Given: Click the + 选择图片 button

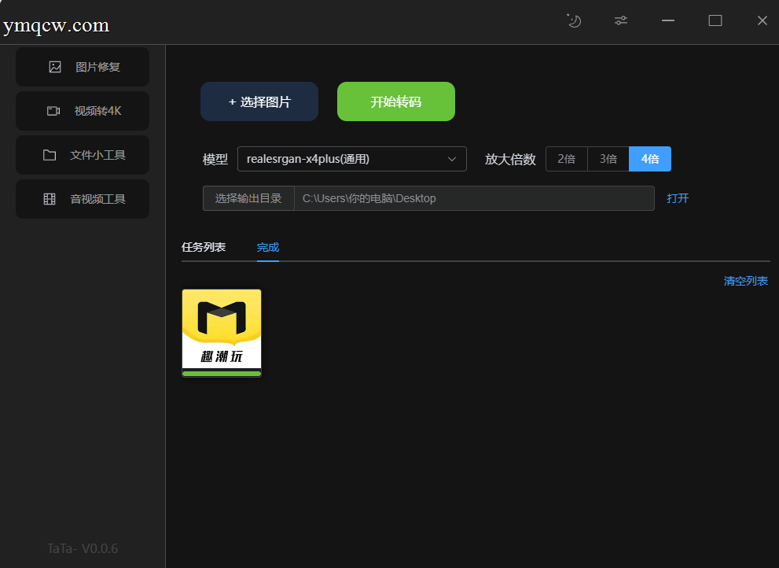Looking at the screenshot, I should (x=259, y=101).
